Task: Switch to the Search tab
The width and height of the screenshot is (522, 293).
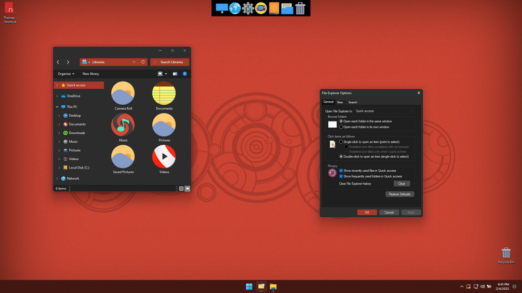Action: (353, 102)
